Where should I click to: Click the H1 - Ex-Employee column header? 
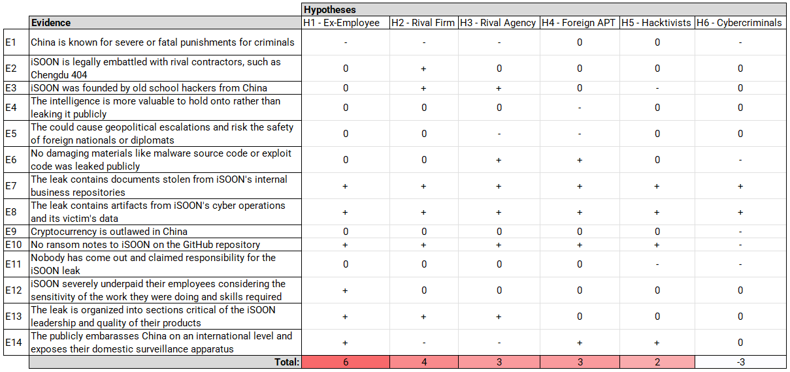346,23
